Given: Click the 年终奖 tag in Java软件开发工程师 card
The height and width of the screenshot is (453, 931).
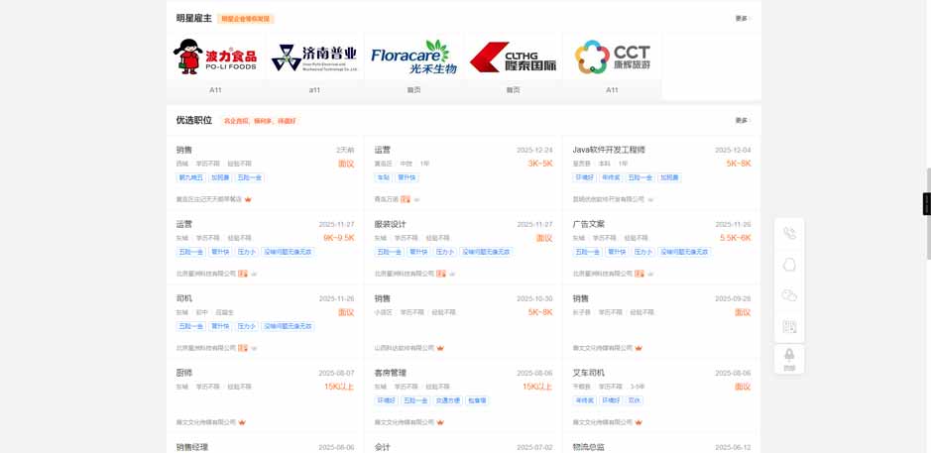Looking at the screenshot, I should (x=611, y=177).
